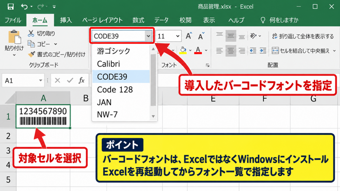The height and width of the screenshot is (191, 340).
Task: Click the formula bar enter checkmark icon
Action: point(70,80)
